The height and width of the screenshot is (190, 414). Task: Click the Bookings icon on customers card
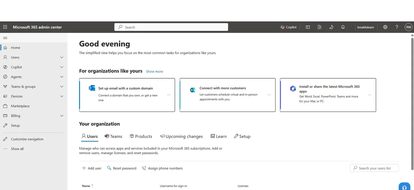point(193,90)
